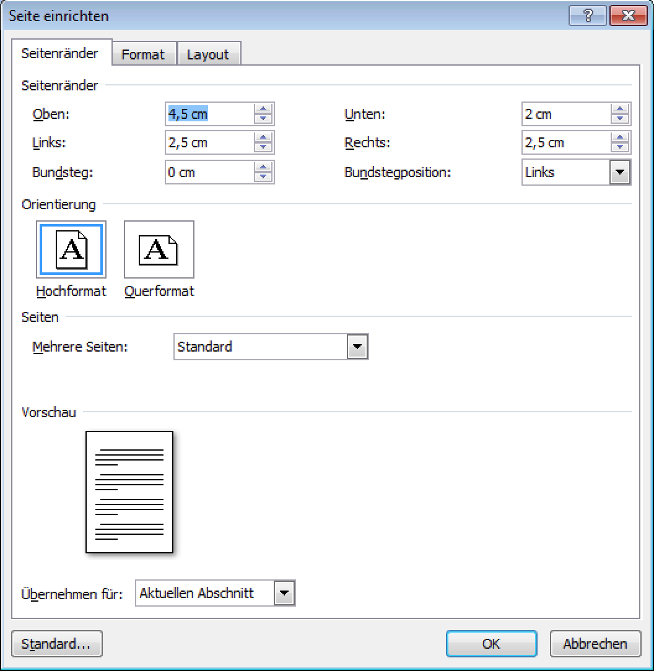Open the Übernehmen für dropdown

point(284,593)
